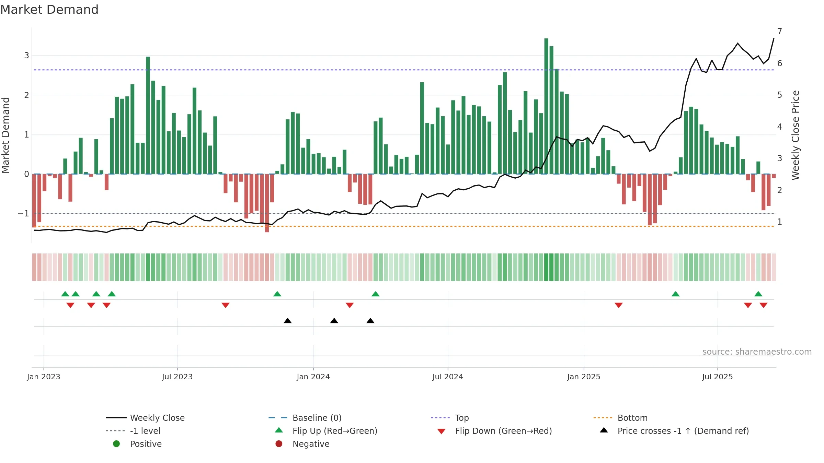Click the green flip-up marker nearest Jan 2025
The width and height of the screenshot is (824, 463).
pos(675,294)
